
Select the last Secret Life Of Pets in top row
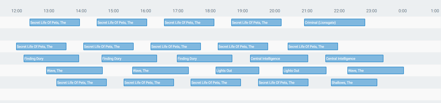pyautogui.click(x=257, y=22)
